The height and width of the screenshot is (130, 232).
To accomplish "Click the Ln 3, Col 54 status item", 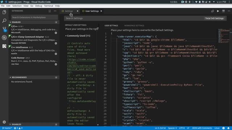I will point(160,128).
